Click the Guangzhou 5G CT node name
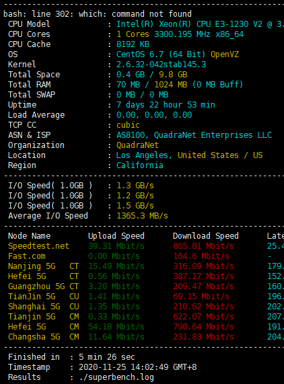This screenshot has width=284, height=384. coord(43,286)
